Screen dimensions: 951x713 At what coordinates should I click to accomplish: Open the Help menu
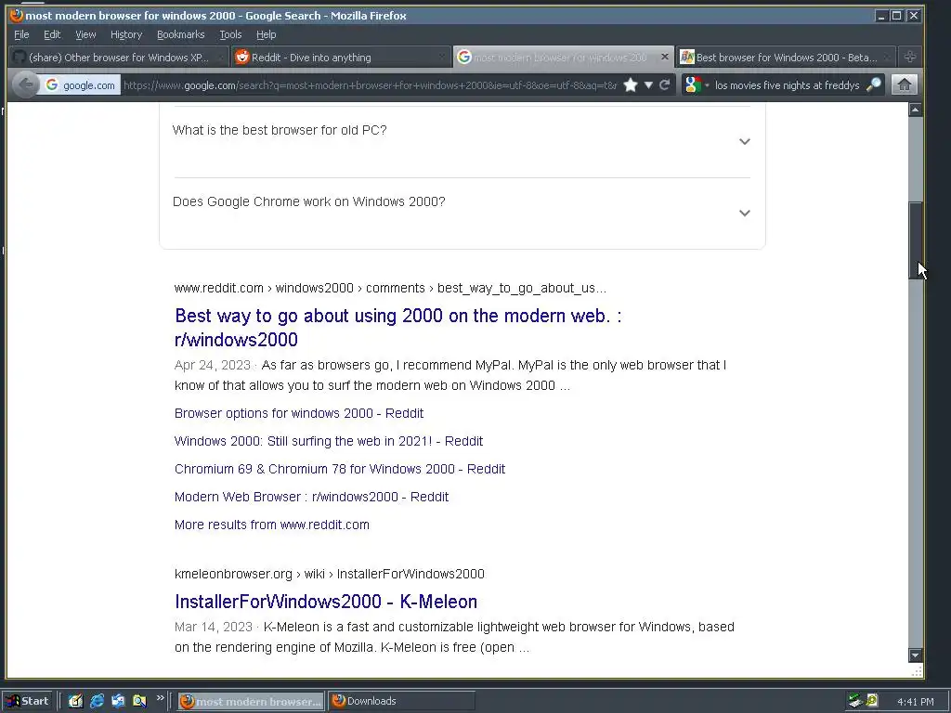coord(267,34)
